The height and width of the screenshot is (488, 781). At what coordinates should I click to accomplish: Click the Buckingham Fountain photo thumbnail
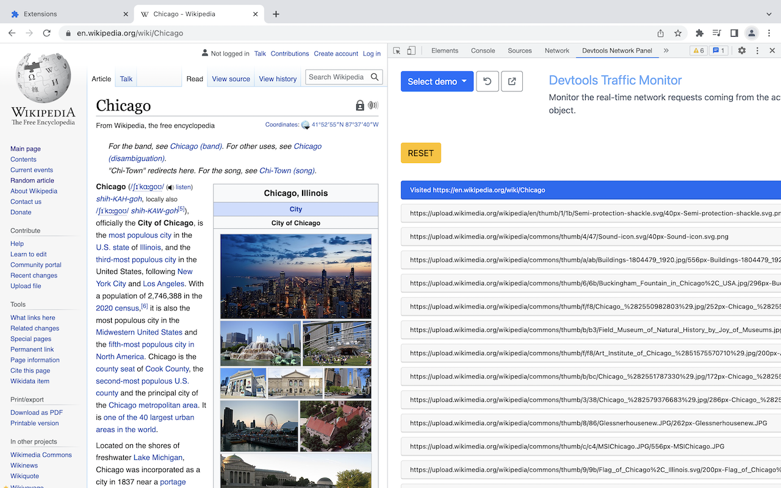pos(261,343)
